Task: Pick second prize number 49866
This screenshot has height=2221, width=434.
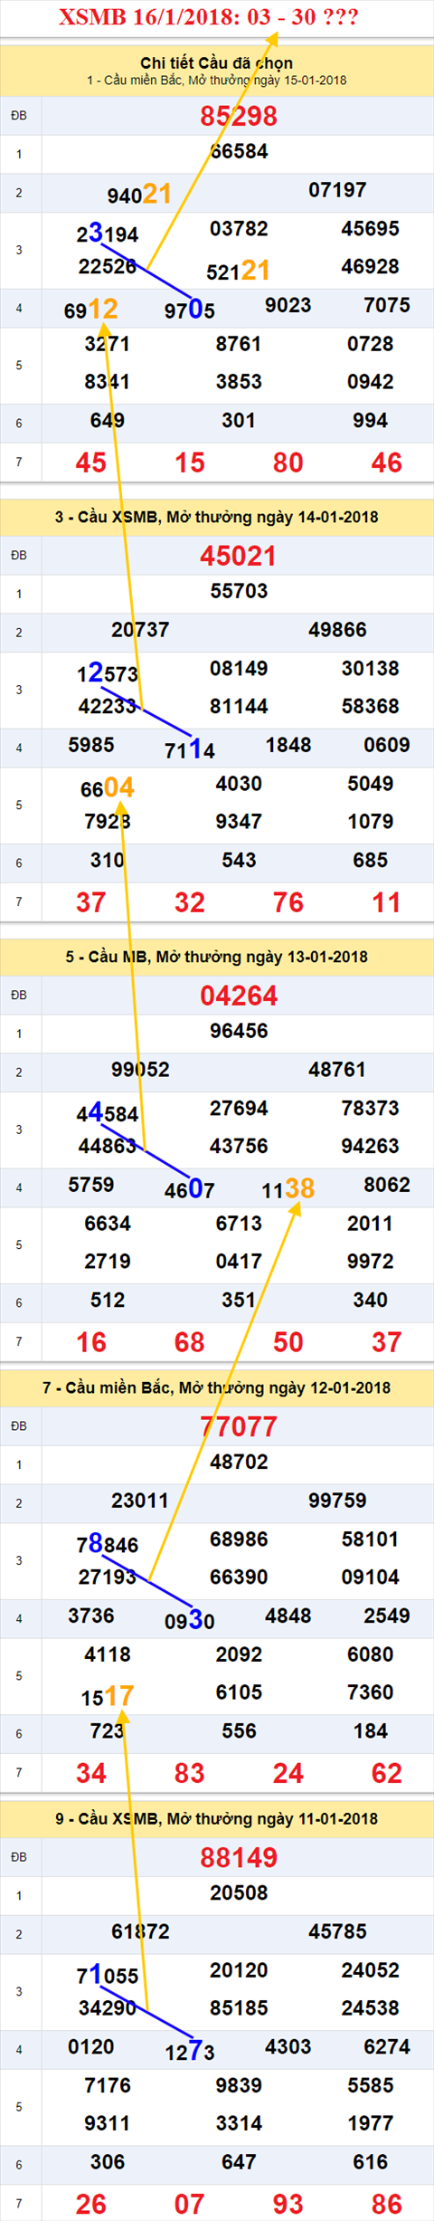Action: point(337,630)
